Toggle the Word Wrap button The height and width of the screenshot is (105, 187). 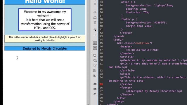click(x=95, y=48)
